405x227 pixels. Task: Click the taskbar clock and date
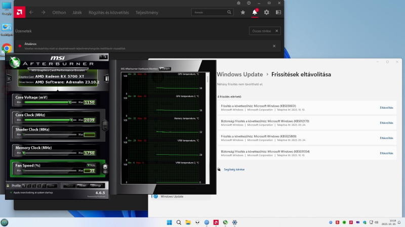(x=389, y=222)
